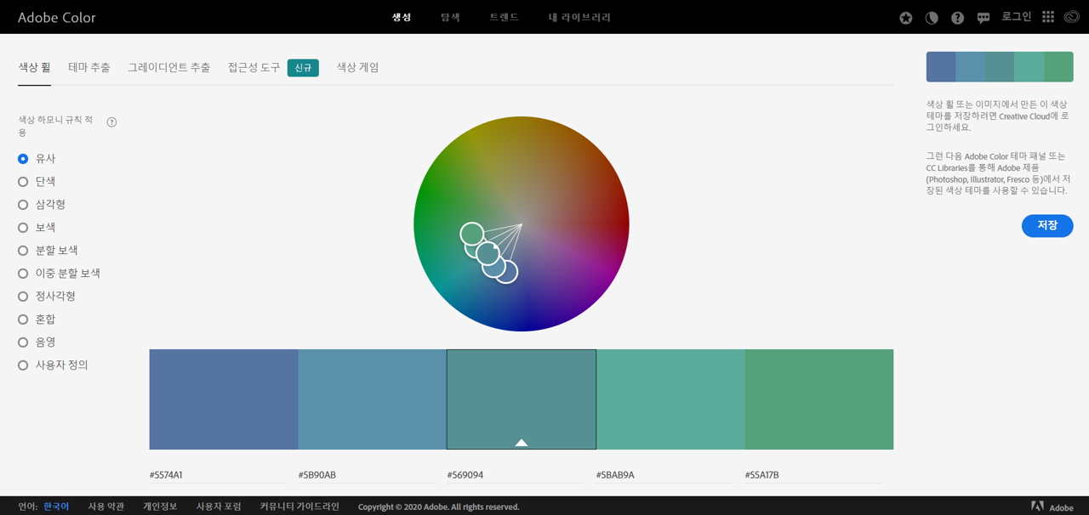Go to the Adobe Color home logo
This screenshot has width=1089, height=515.
coord(57,17)
